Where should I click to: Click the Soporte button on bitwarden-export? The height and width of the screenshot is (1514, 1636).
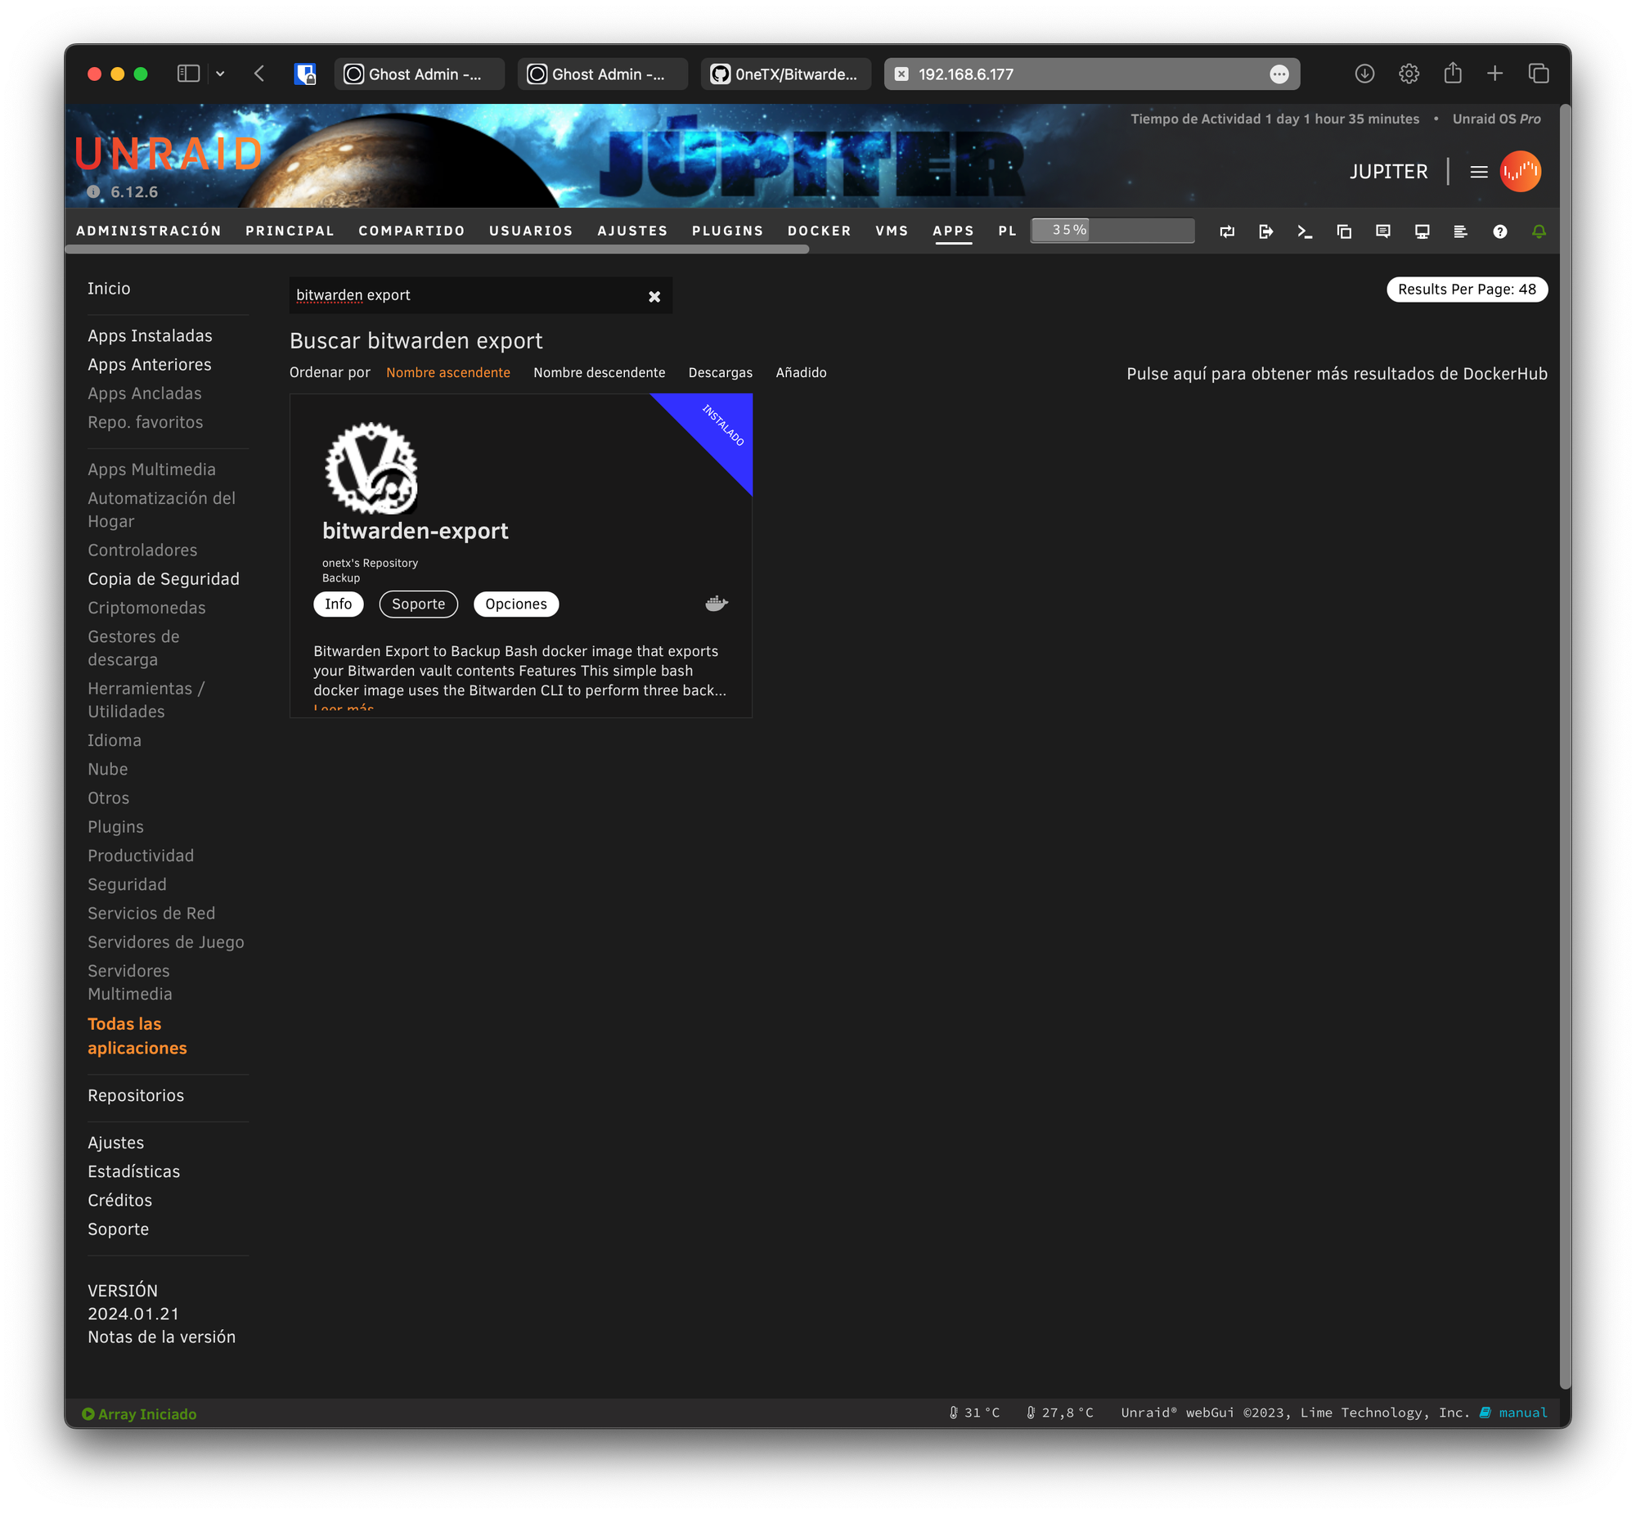pyautogui.click(x=418, y=604)
